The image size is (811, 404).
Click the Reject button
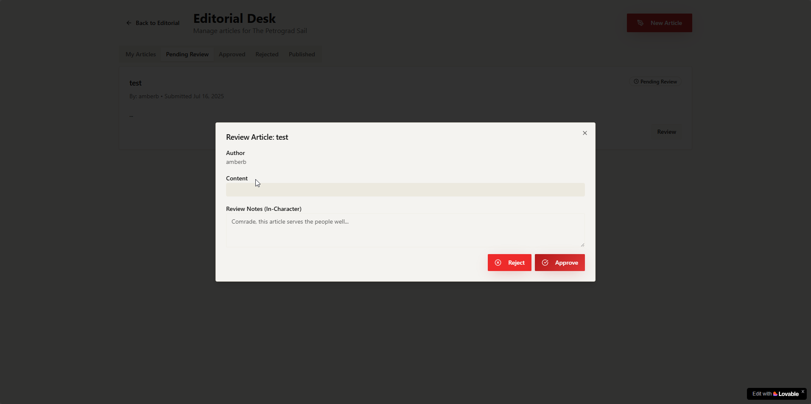point(509,263)
